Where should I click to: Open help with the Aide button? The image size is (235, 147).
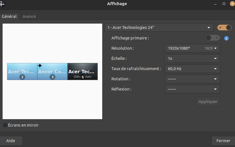pos(11,141)
